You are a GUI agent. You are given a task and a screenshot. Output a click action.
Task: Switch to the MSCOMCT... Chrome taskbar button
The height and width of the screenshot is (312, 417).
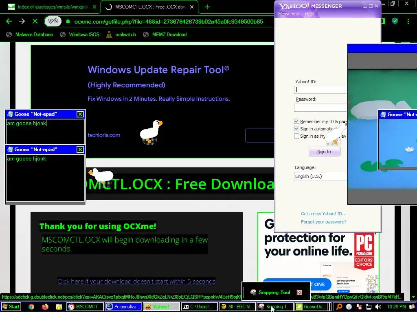[85, 307]
